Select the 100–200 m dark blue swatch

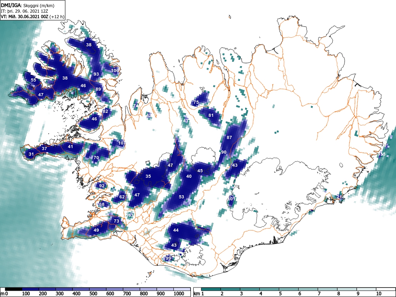coord(30,289)
